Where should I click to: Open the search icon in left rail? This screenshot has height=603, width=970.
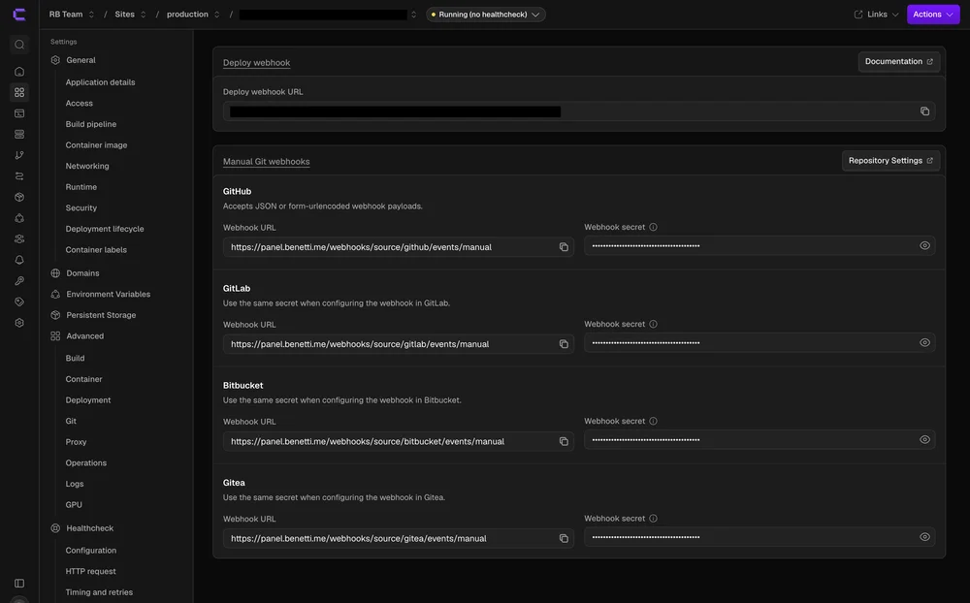tap(19, 45)
